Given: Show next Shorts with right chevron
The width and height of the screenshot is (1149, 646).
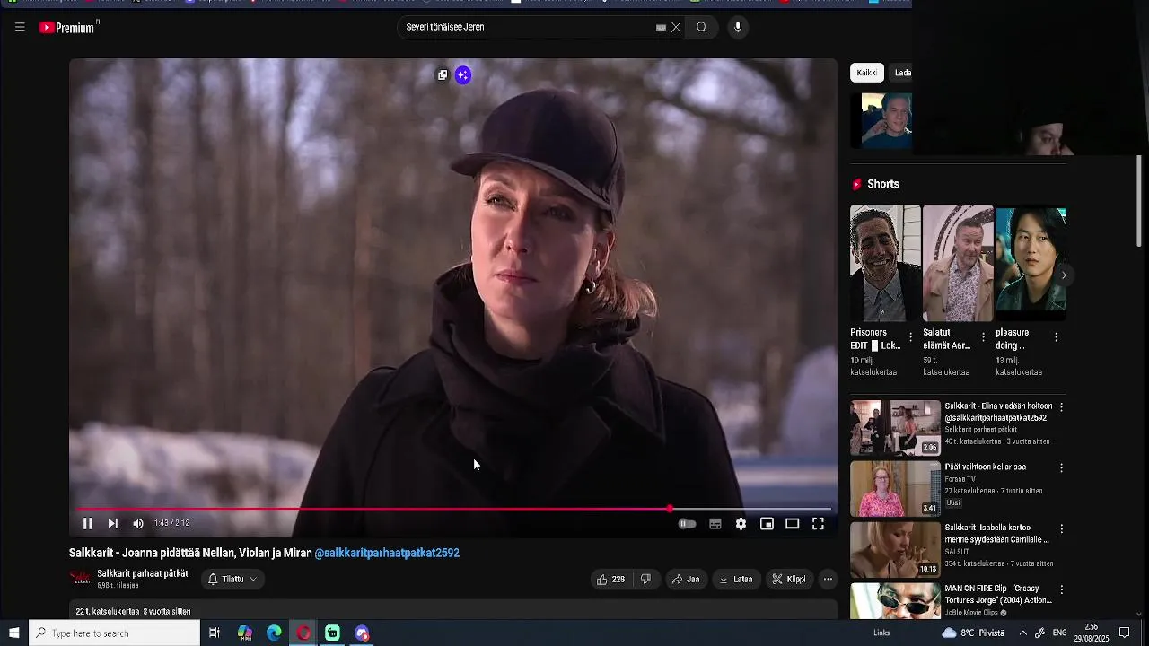Looking at the screenshot, I should point(1064,275).
